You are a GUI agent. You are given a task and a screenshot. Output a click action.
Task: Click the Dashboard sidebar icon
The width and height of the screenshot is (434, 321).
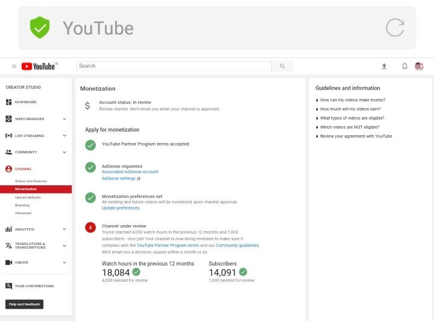coord(8,102)
